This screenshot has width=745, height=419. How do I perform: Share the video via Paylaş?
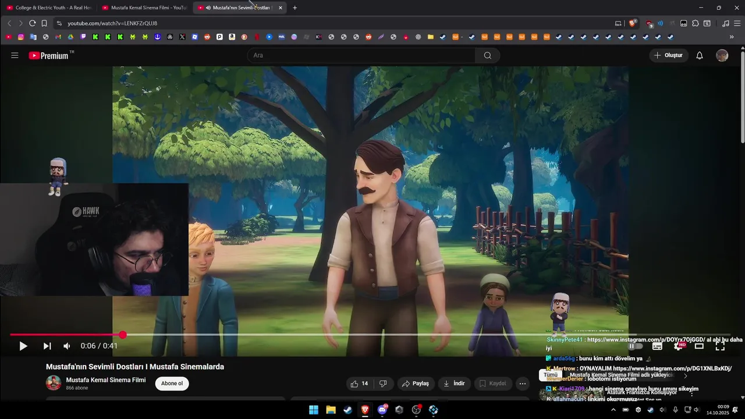point(416,384)
